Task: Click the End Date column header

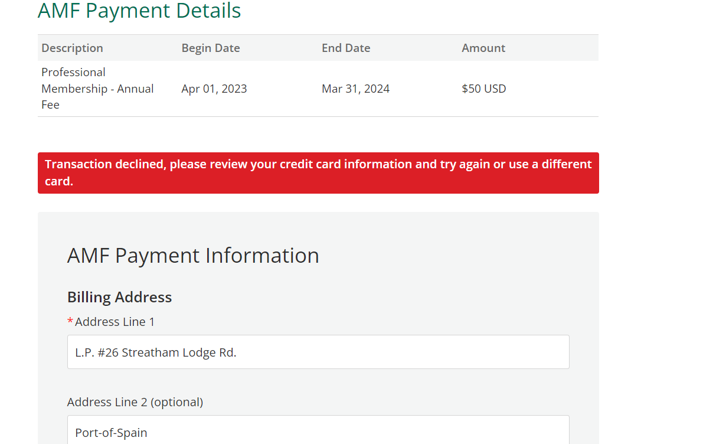Action: (x=346, y=48)
